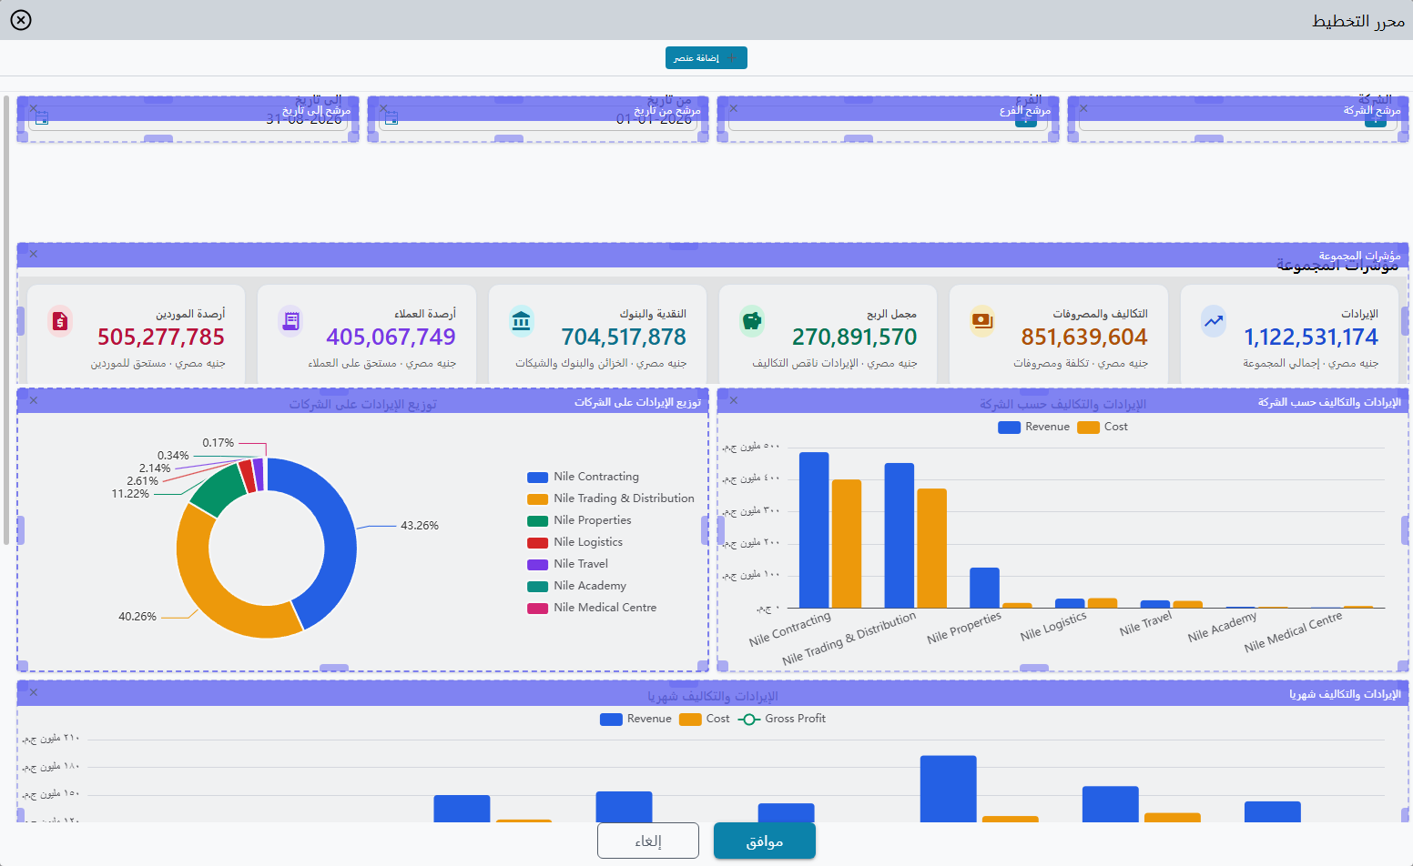Toggle Revenue series in the monthly chart legend
Viewport: 1413px width, 866px height.
635,719
